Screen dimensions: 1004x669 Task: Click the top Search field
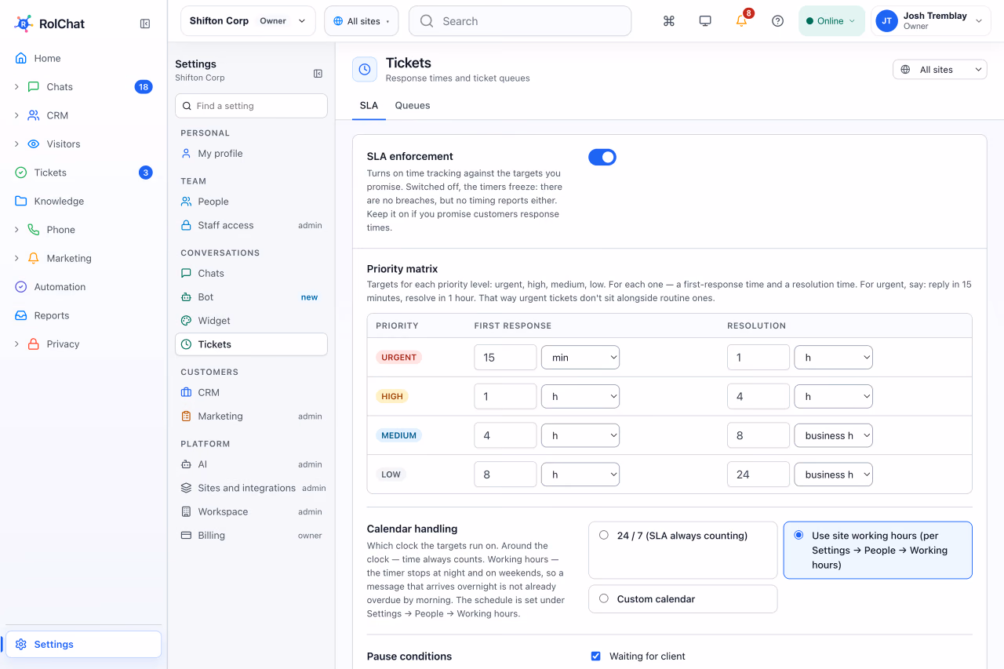520,21
